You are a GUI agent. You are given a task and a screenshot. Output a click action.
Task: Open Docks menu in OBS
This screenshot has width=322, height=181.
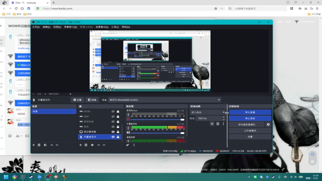click(70, 27)
